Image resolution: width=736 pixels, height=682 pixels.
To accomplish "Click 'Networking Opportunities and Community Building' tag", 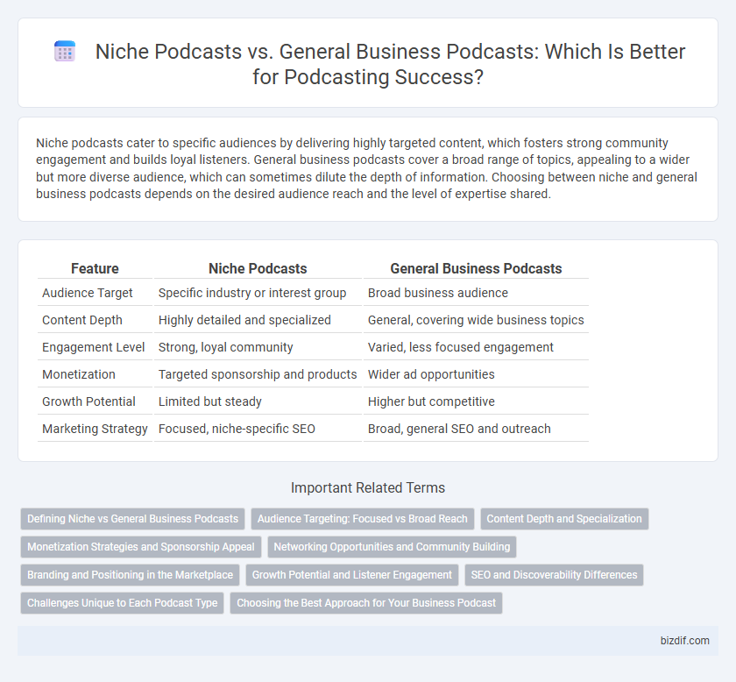I will [392, 547].
